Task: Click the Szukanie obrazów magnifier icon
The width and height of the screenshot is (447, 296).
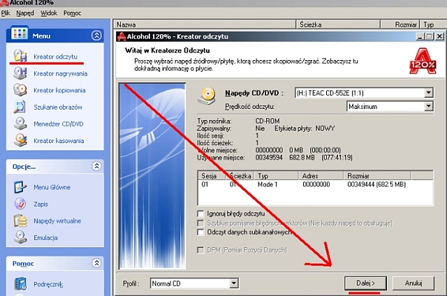Action: pyautogui.click(x=20, y=107)
